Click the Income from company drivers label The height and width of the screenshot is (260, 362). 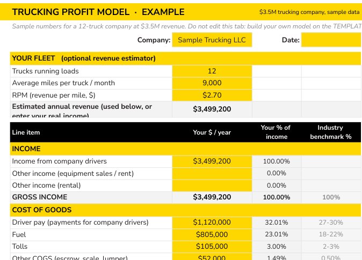(x=59, y=161)
